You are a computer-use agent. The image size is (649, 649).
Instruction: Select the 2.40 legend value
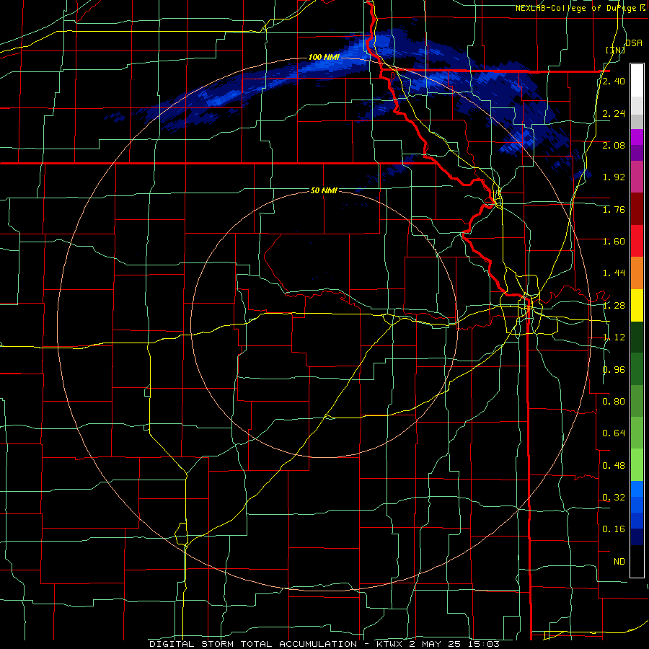pos(614,81)
